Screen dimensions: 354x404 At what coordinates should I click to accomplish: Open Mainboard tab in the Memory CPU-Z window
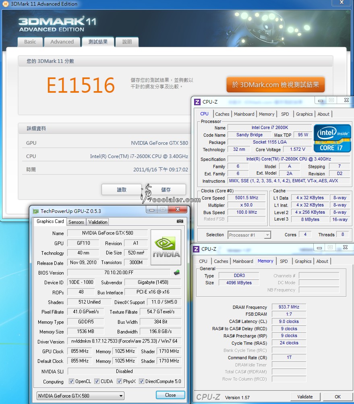(243, 261)
